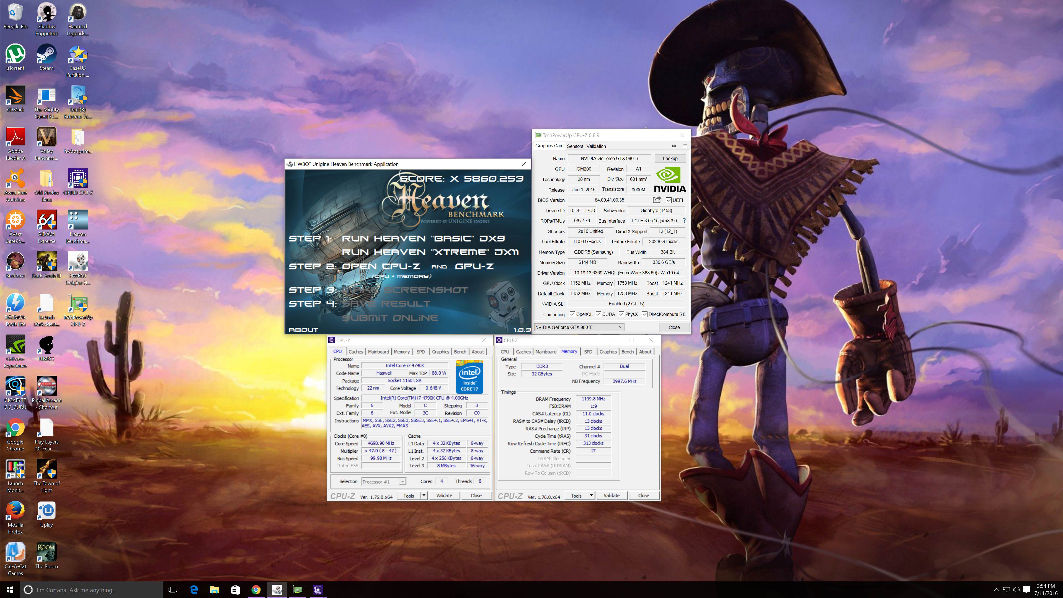Click Run Heaven "Xtreme" DX11
The width and height of the screenshot is (1063, 598).
tap(430, 252)
